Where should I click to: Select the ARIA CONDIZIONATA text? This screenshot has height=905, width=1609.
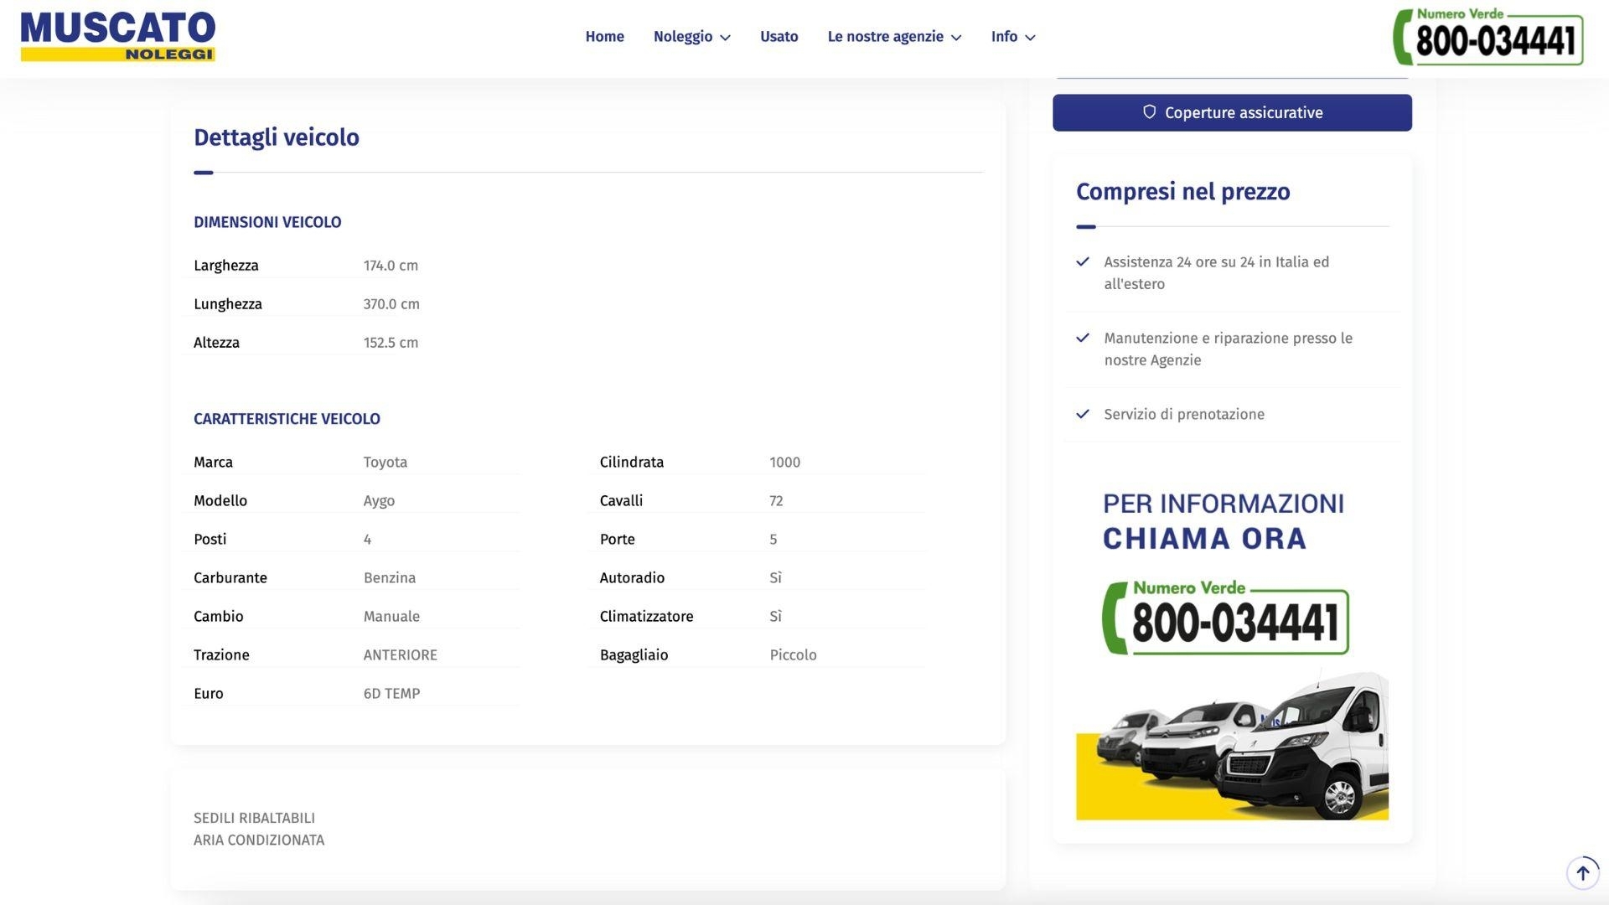(259, 840)
